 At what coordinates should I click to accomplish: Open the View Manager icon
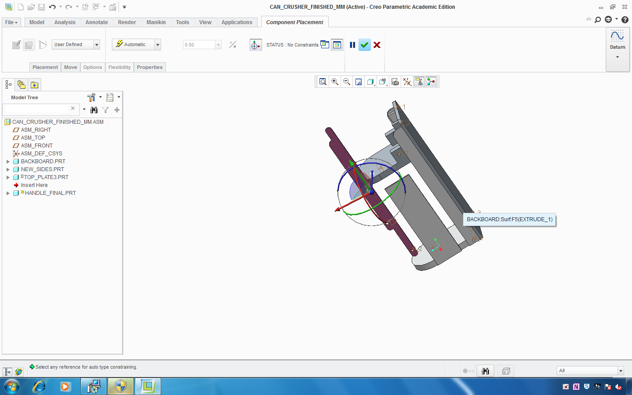395,82
